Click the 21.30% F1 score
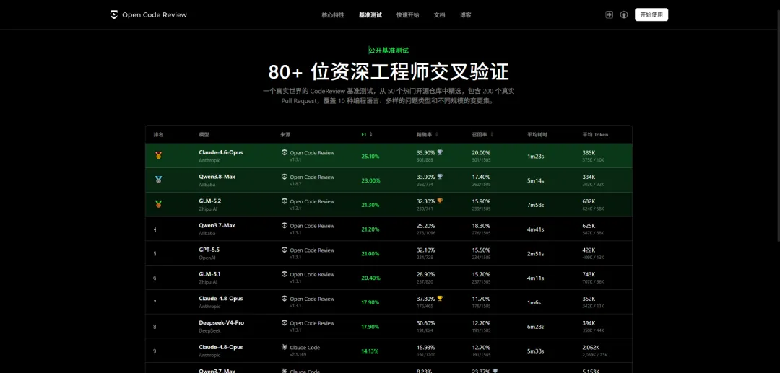Screen dimensions: 780x373 (370, 205)
